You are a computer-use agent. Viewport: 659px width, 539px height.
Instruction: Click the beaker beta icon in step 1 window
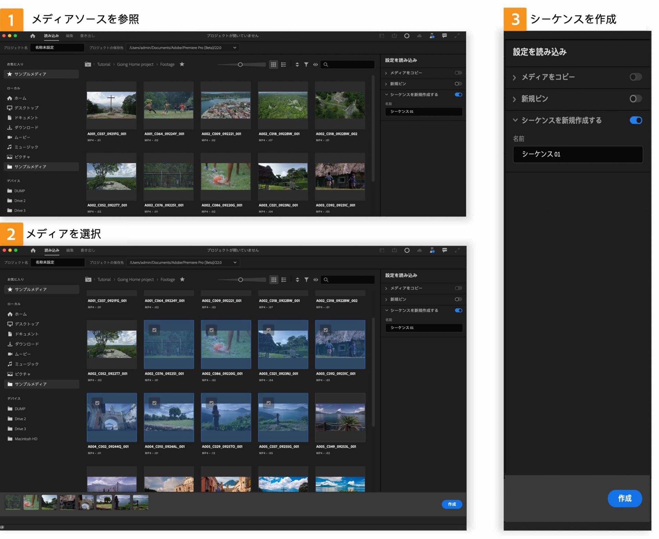[x=432, y=36]
